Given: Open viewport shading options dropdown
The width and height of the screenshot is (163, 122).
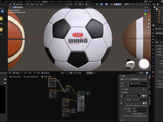Looking at the screenshot, I should [x=123, y=4].
